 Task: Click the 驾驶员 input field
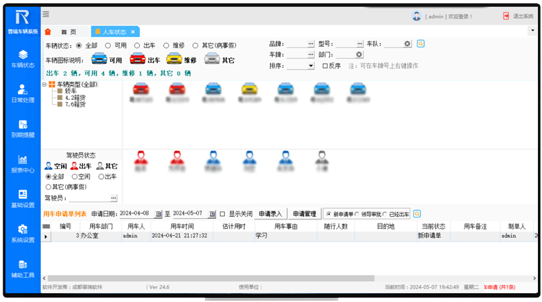click(x=89, y=198)
